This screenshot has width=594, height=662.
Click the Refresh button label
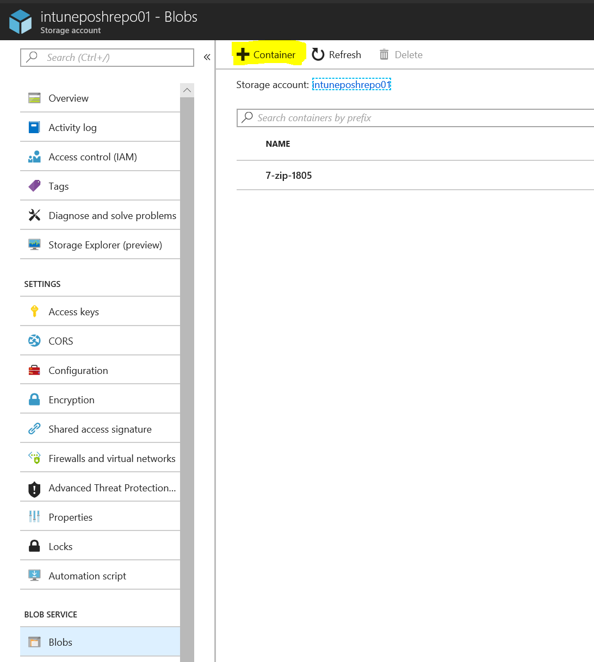coord(345,54)
